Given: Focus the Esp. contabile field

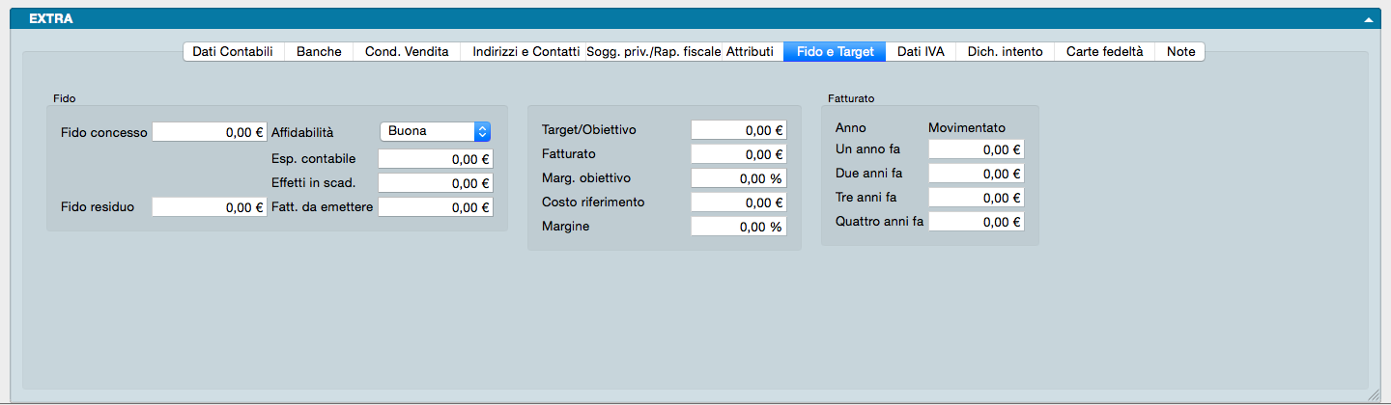Looking at the screenshot, I should pos(435,159).
